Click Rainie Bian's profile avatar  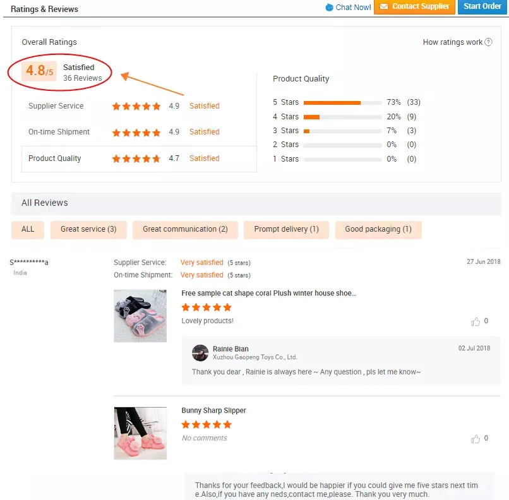[200, 353]
